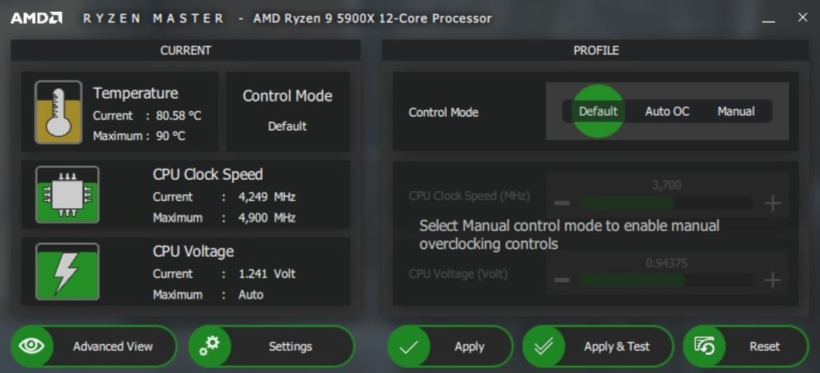Click the Reset button text
820x373 pixels.
point(764,346)
